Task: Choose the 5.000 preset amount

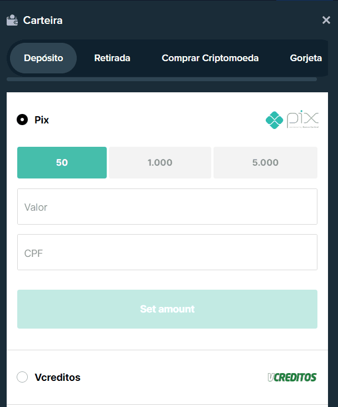Action: [265, 162]
